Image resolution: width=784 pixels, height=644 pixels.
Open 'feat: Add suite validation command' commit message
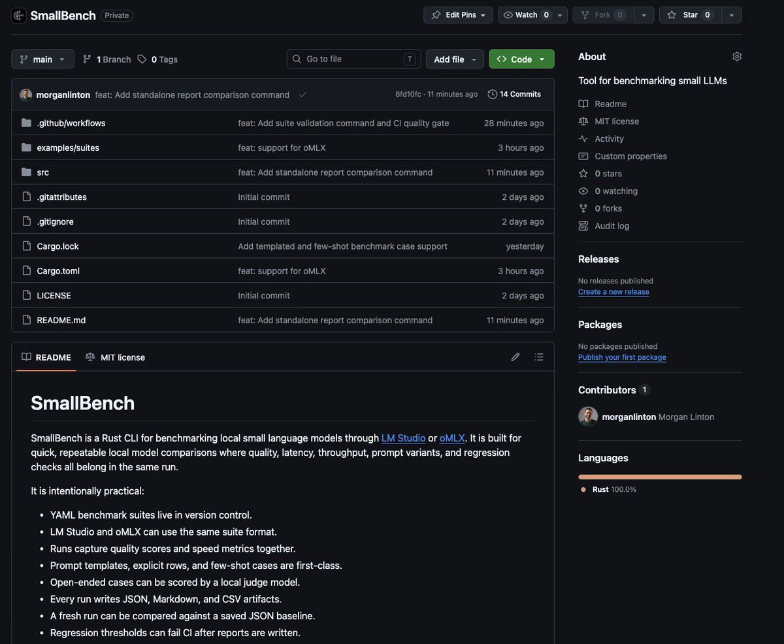click(343, 123)
